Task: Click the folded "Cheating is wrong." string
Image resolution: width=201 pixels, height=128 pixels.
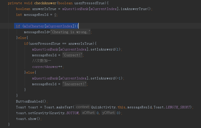Action: [x=70, y=32]
